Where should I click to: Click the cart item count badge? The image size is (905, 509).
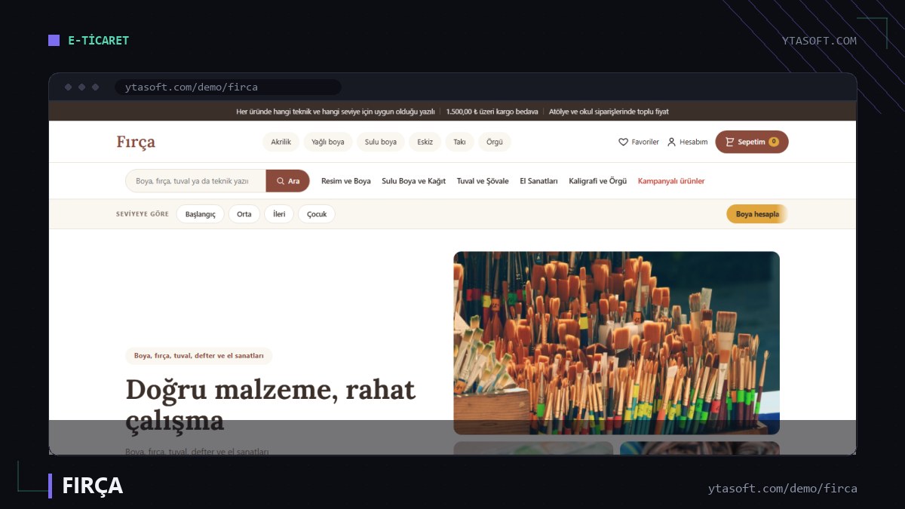(774, 142)
